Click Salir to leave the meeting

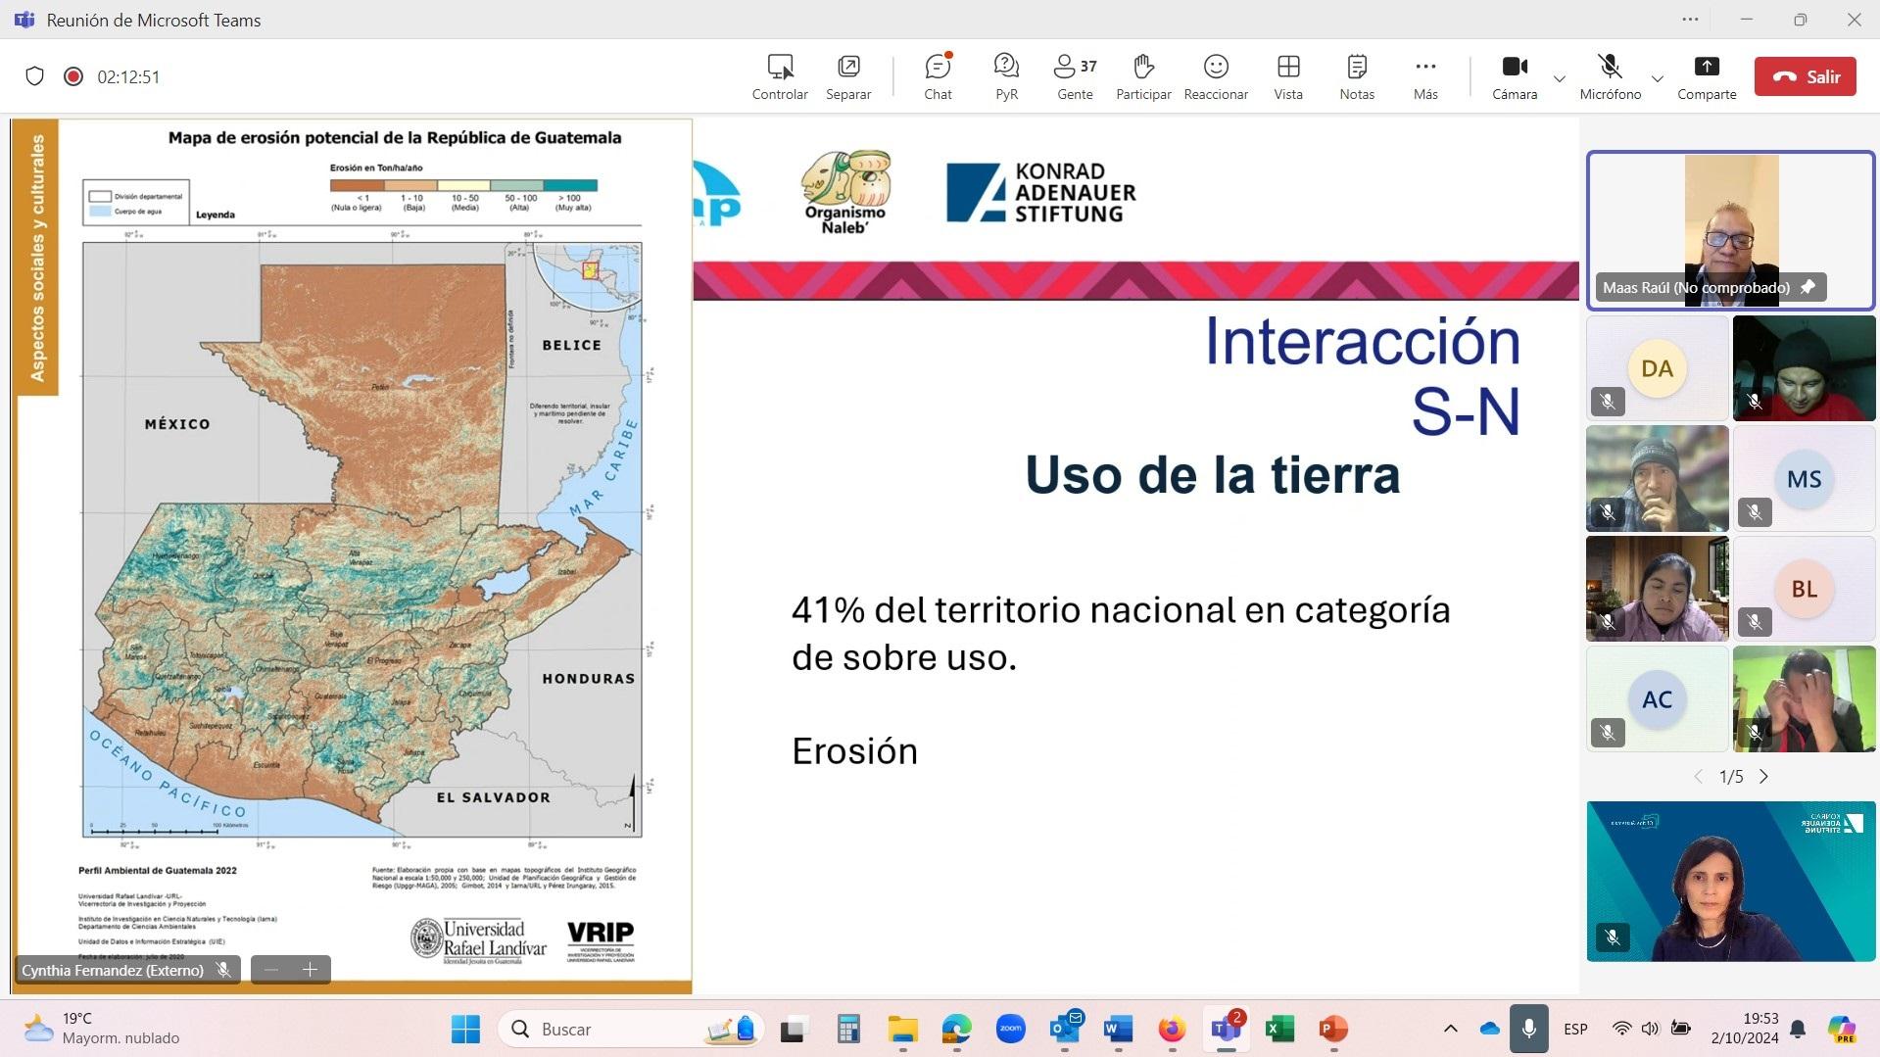click(1805, 76)
